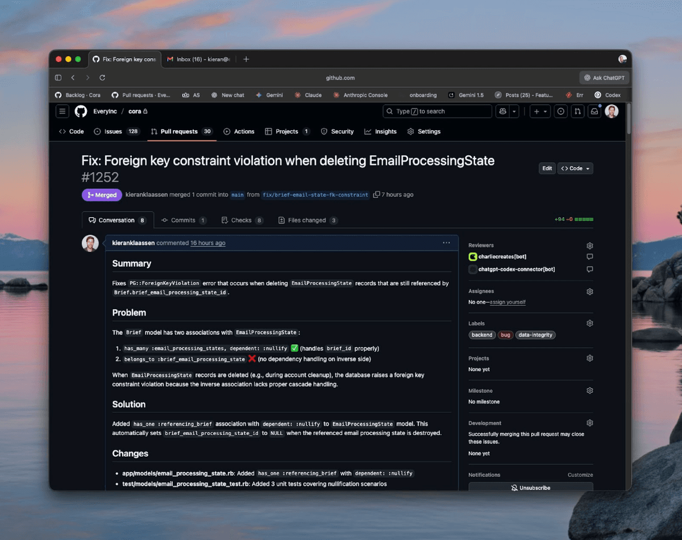Focus the Type / to search field
The image size is (682, 540).
[x=437, y=111]
